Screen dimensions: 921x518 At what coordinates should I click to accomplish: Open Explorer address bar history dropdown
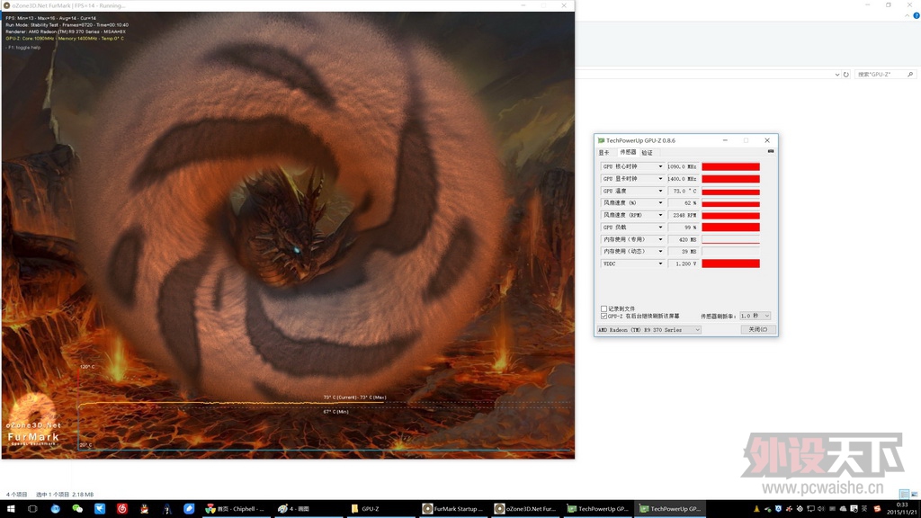(837, 75)
